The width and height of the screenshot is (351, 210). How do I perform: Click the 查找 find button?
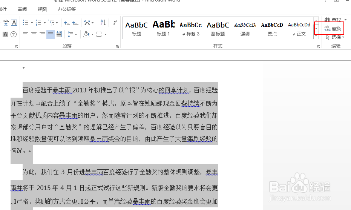(x=333, y=20)
